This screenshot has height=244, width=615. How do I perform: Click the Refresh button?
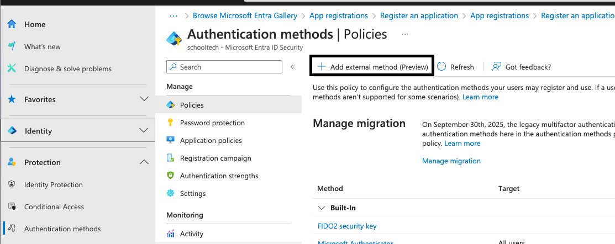pos(455,67)
